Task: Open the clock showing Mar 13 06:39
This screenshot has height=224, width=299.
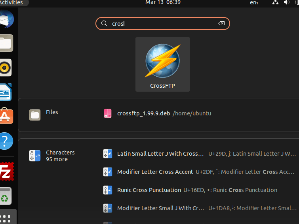Action: (x=163, y=2)
